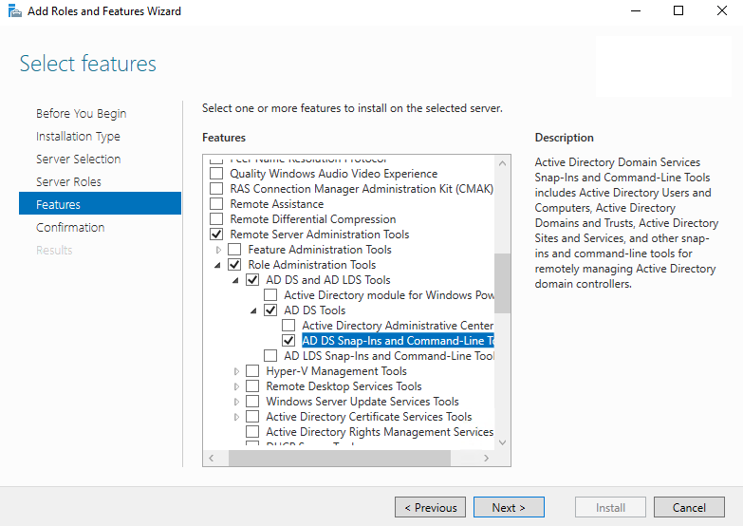Expand Windows Server Update Services Tools

click(x=237, y=402)
